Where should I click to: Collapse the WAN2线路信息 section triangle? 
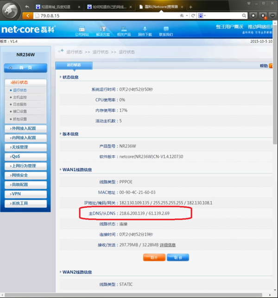click(x=60, y=272)
